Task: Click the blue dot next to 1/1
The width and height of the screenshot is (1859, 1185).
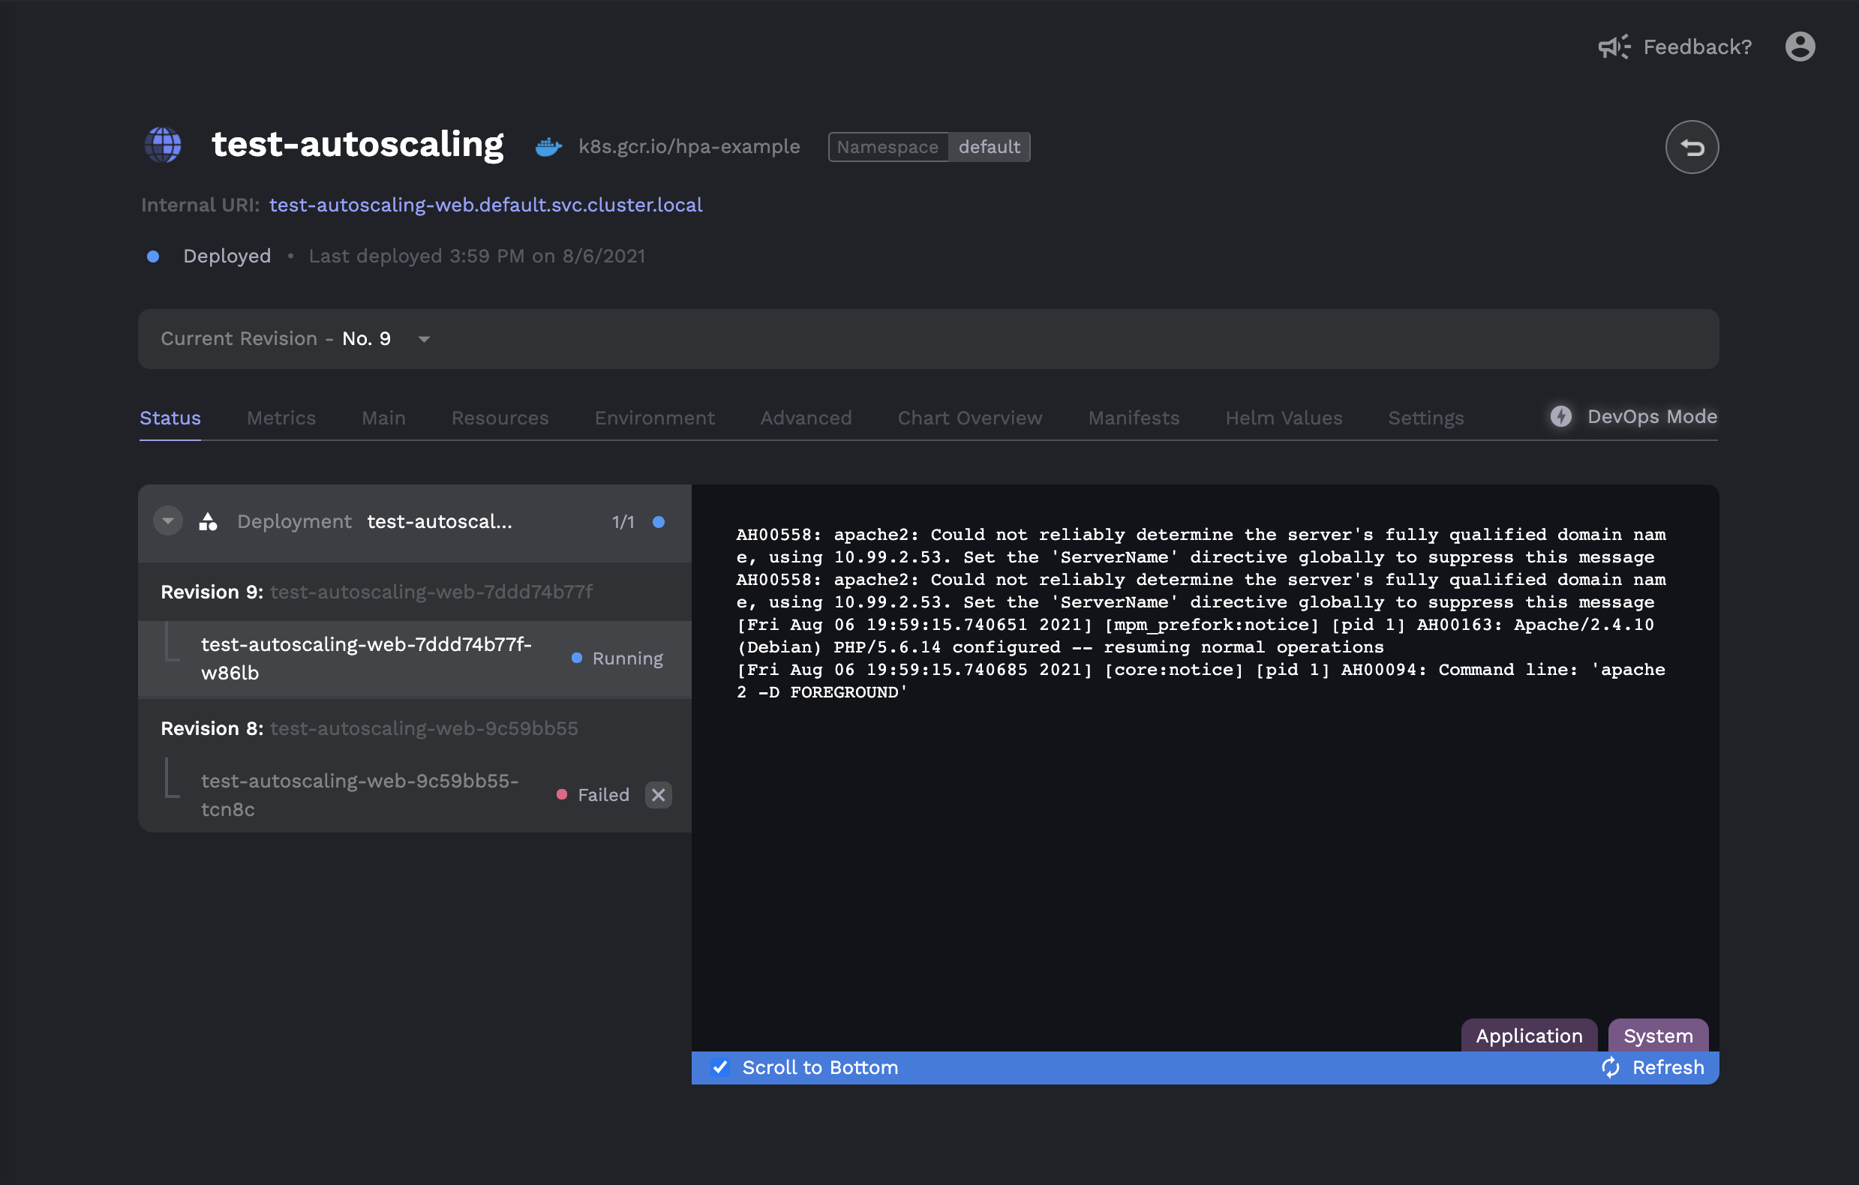Action: click(659, 522)
